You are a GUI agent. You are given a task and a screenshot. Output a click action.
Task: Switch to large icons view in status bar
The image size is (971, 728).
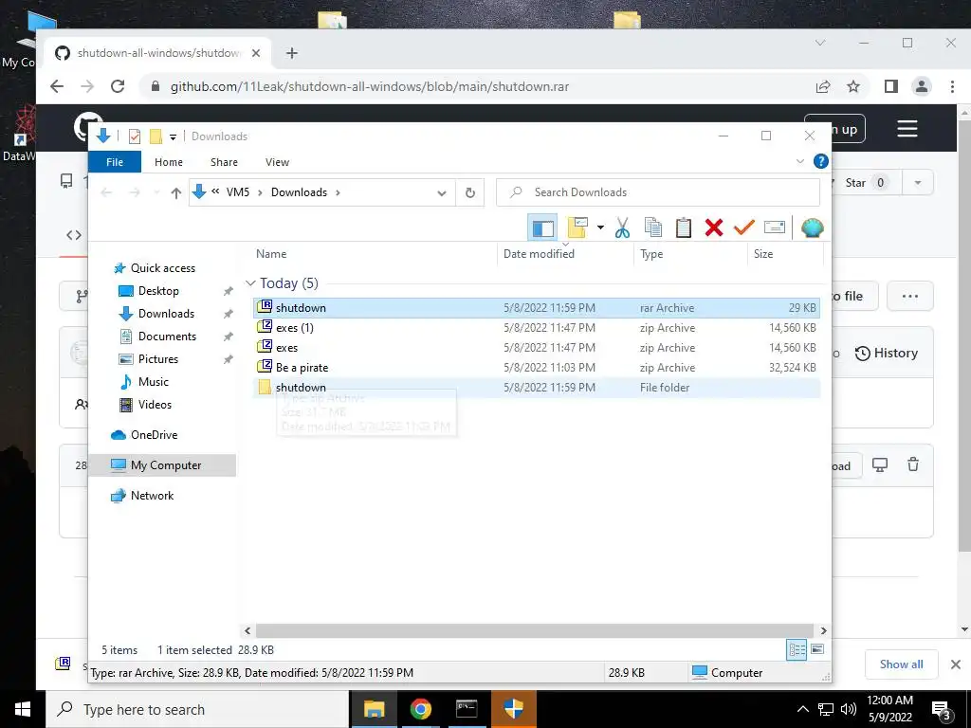[817, 649]
